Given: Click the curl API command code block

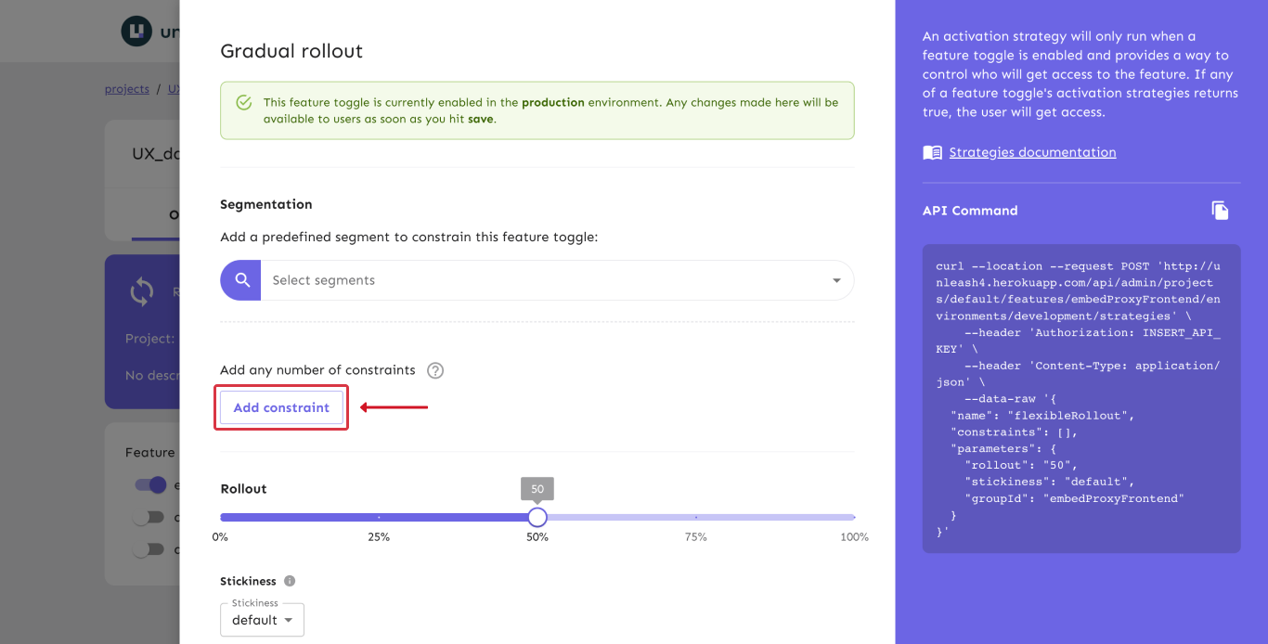Looking at the screenshot, I should tap(1080, 398).
